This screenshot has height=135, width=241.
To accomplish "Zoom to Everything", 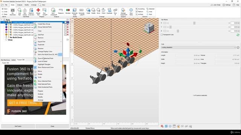I will point(140,9).
